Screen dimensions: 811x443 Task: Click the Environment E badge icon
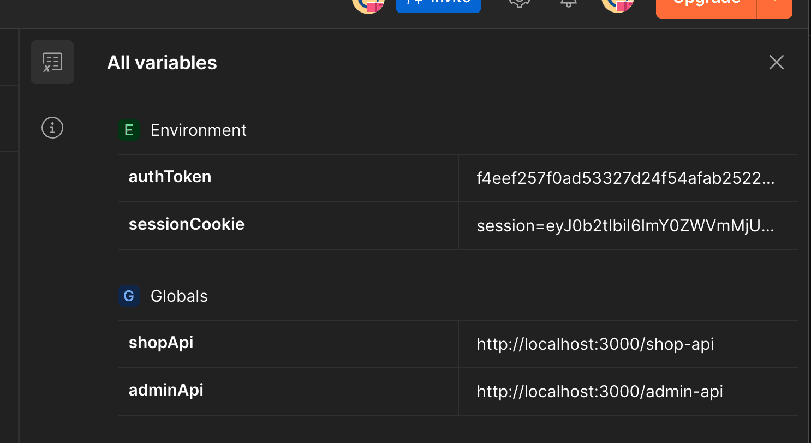click(x=129, y=130)
